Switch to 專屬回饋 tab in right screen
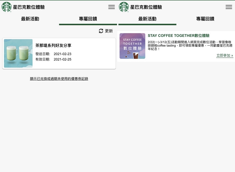 coord(205,19)
